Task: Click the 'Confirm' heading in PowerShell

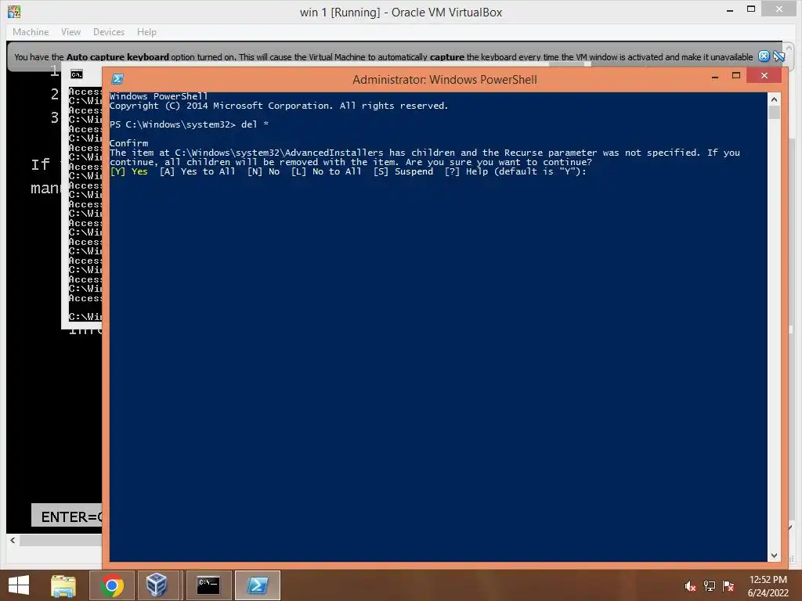Action: [x=129, y=143]
